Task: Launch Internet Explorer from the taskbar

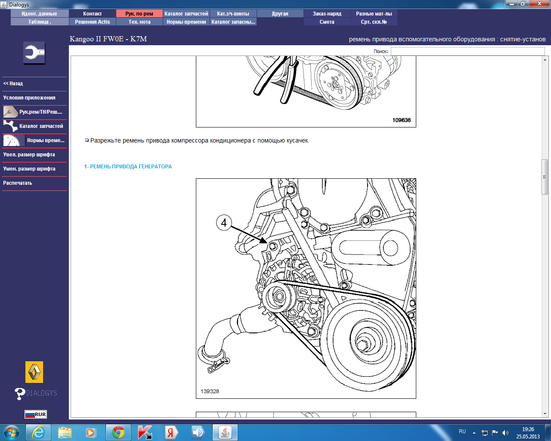Action: (x=38, y=432)
